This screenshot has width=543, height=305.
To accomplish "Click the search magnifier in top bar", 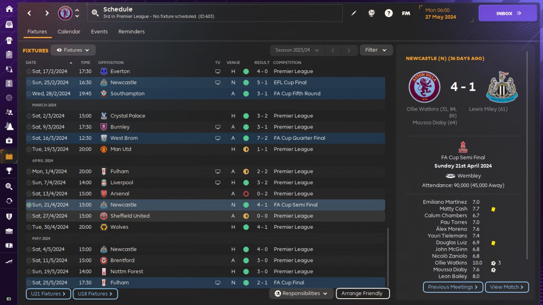I will pos(95,13).
